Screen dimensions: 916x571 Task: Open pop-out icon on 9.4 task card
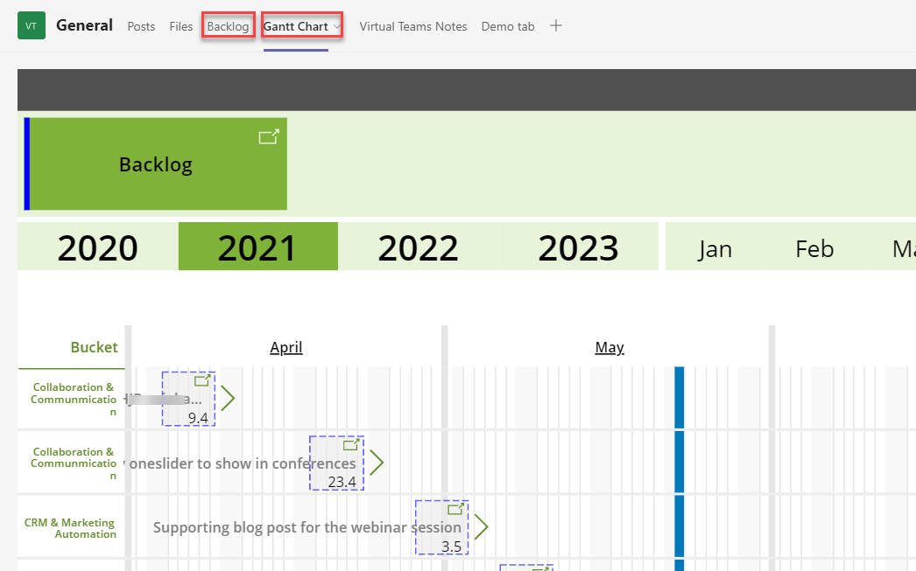click(202, 380)
